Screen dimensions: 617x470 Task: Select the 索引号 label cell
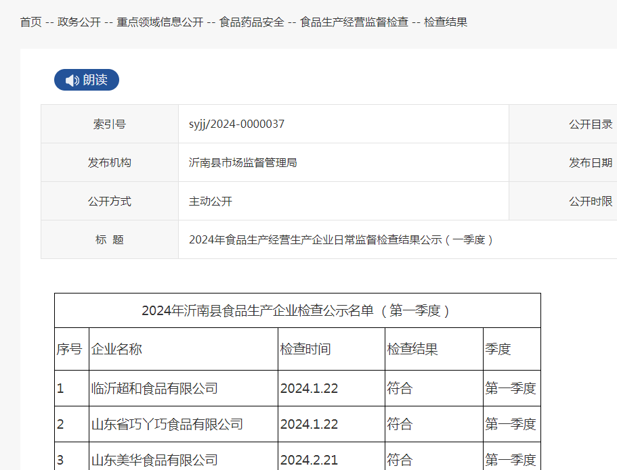[110, 124]
